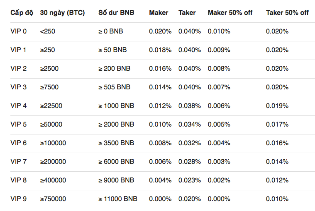
Task: Click the "Số dư BNB" column header
Action: click(x=116, y=12)
